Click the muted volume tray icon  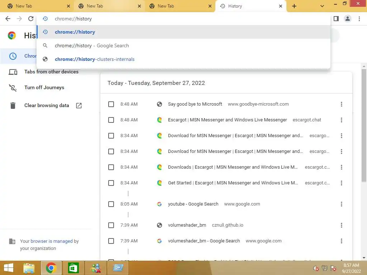point(316,268)
